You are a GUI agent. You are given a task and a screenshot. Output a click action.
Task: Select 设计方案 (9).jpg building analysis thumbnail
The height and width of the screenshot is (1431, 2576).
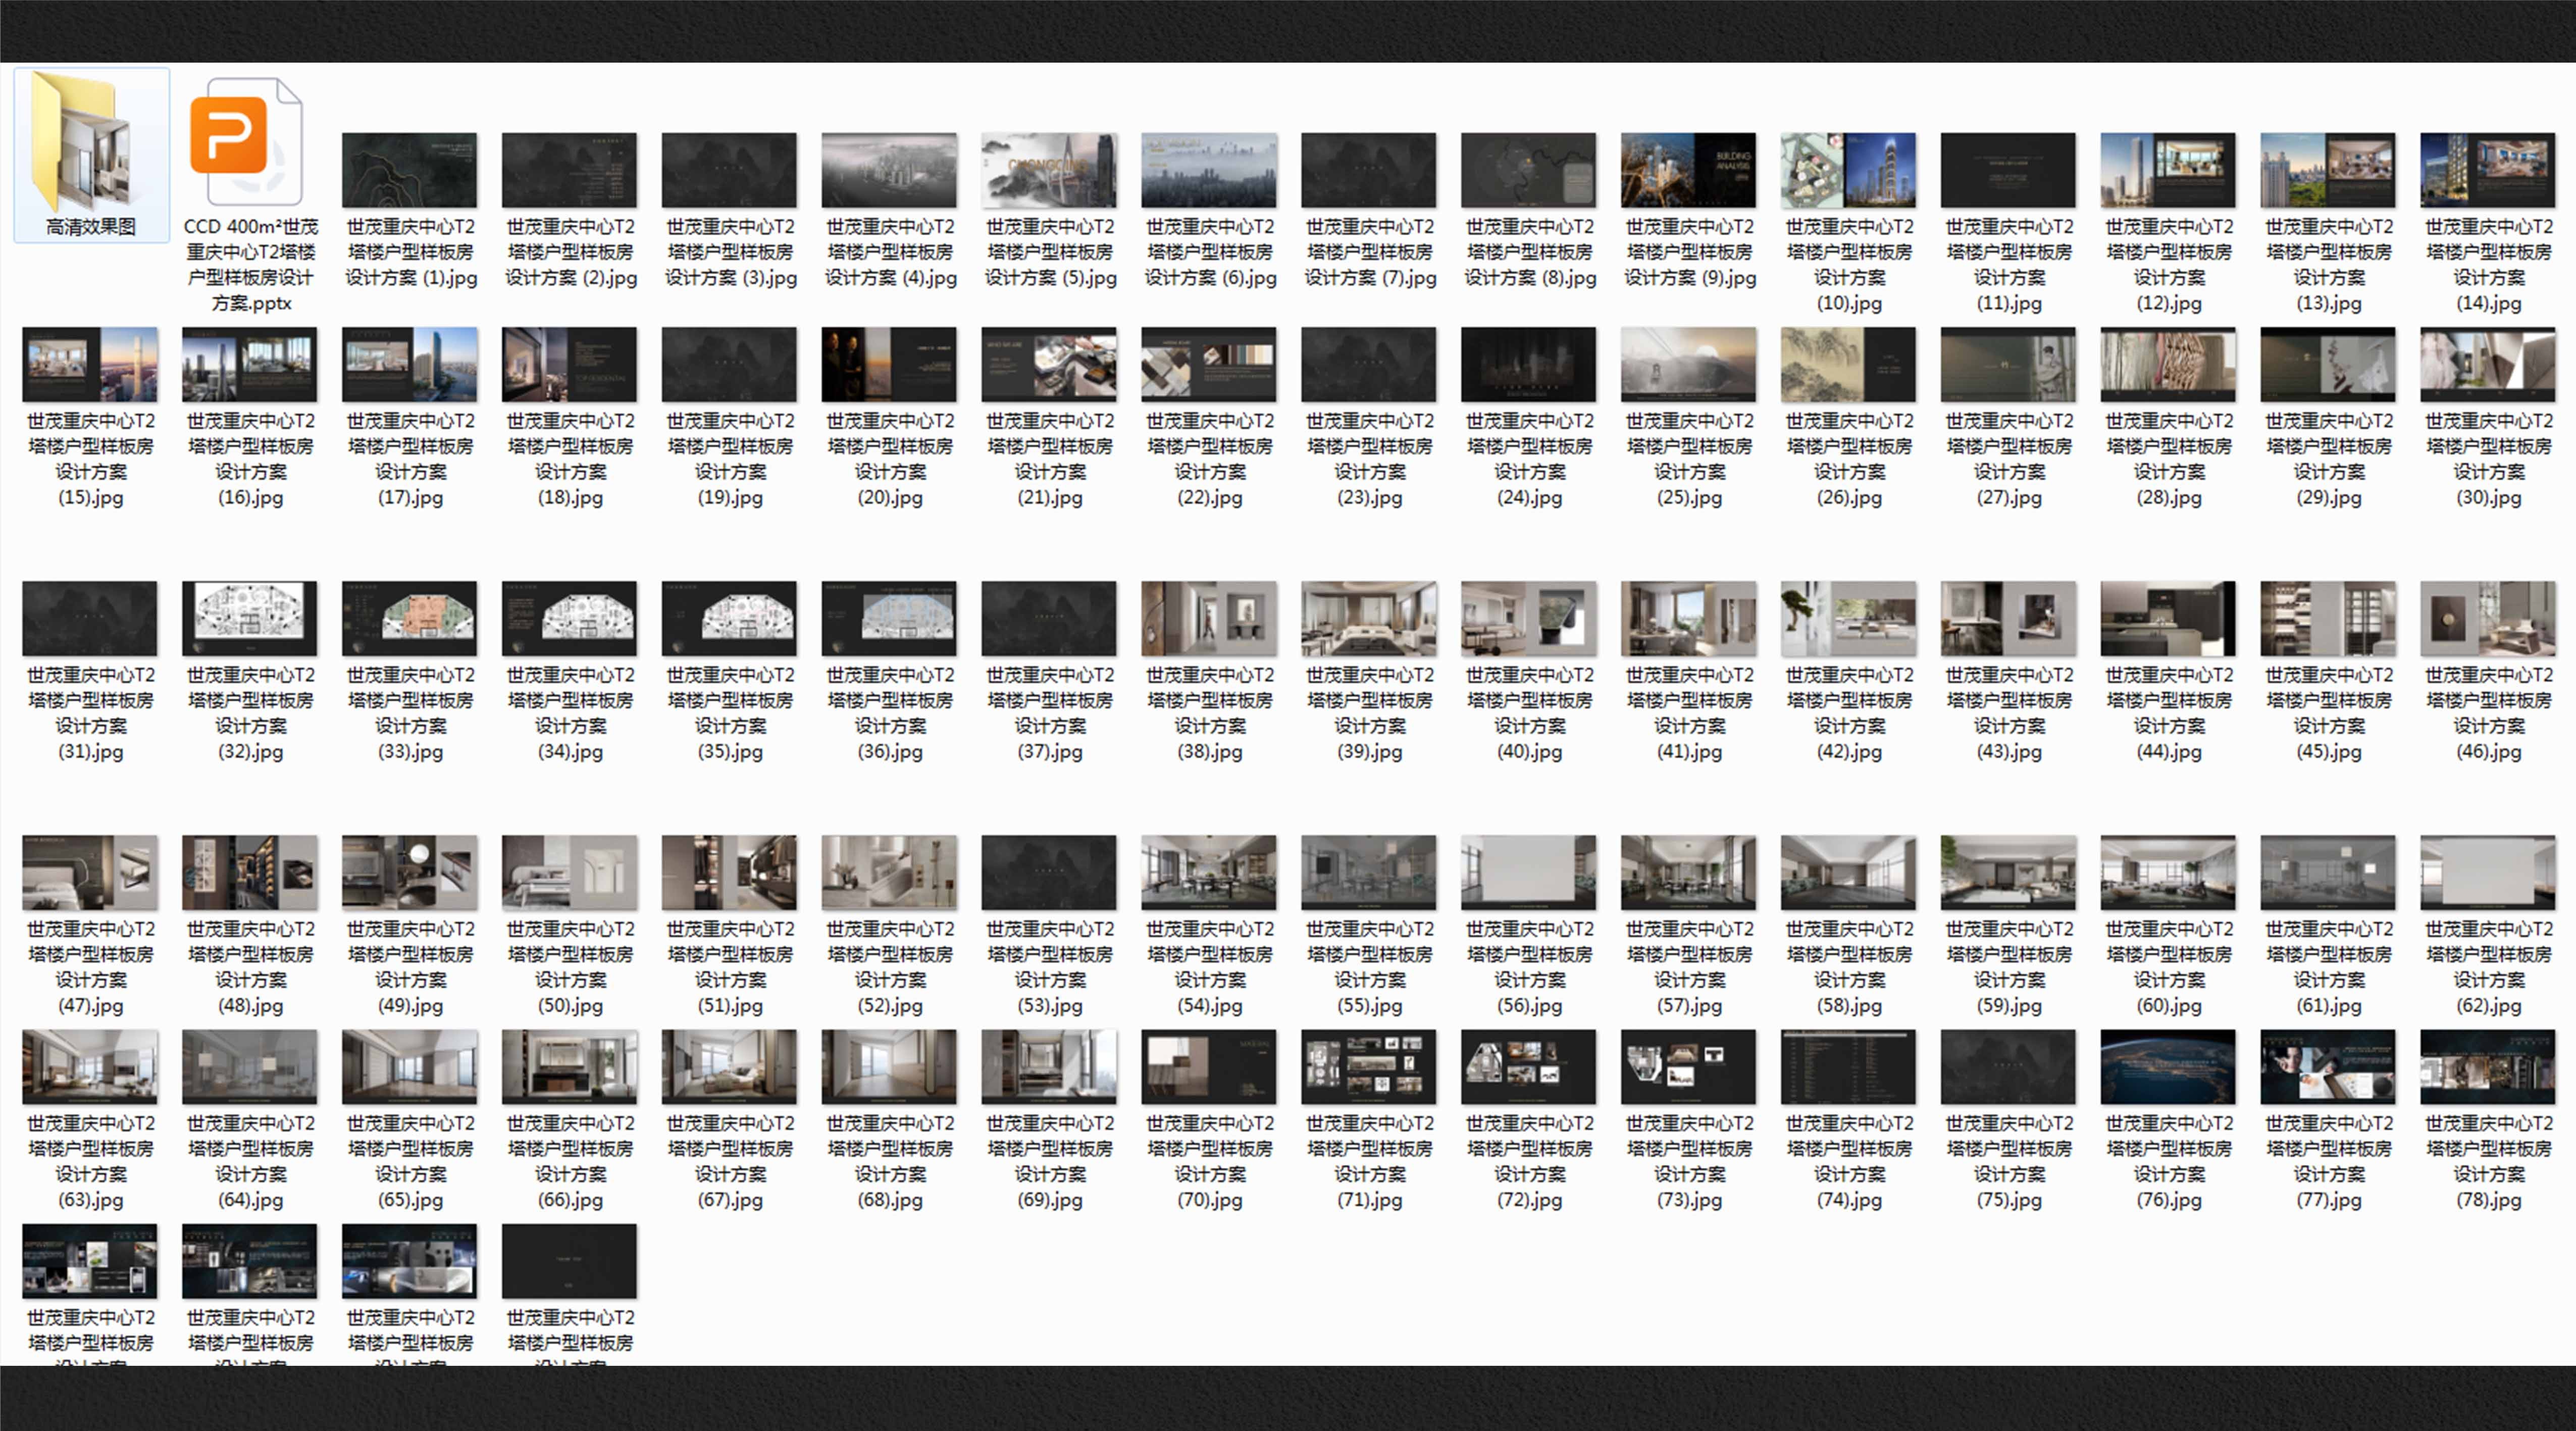pos(1688,170)
